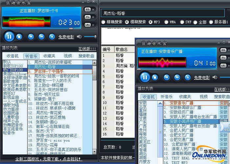Stop the radio in the front music box window

[x=155, y=77]
